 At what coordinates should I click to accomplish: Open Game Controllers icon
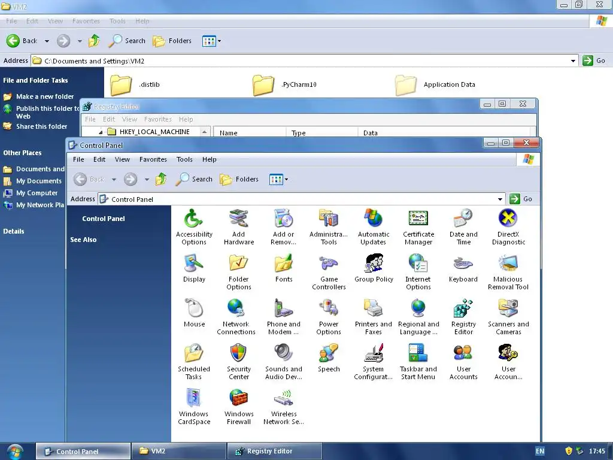[329, 272]
